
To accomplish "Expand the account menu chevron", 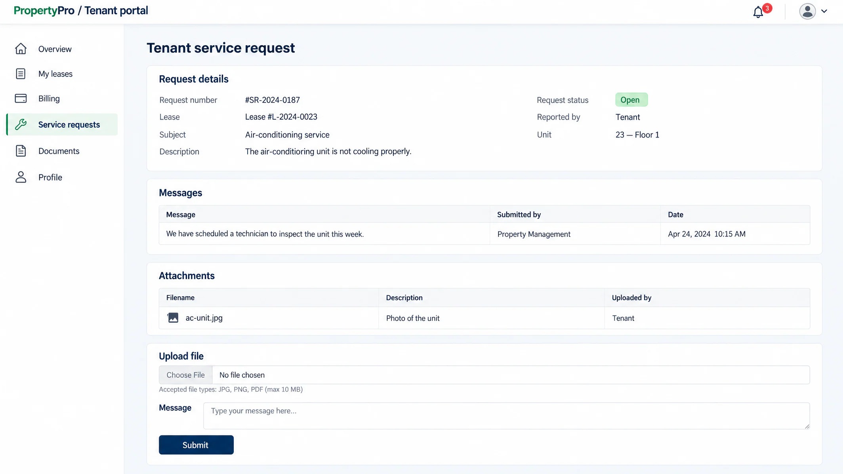I will tap(824, 11).
